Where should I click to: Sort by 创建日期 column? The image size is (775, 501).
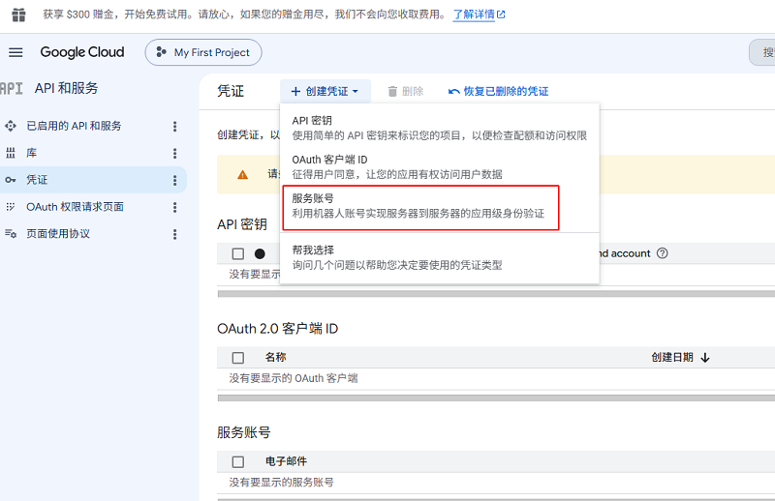(672, 357)
